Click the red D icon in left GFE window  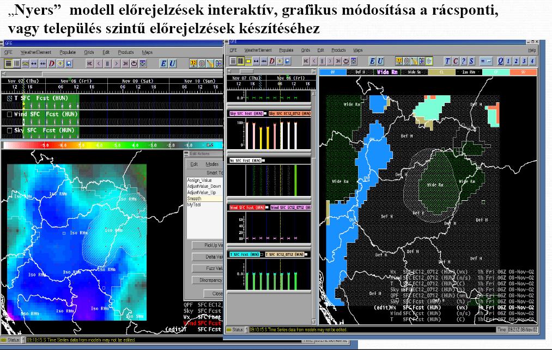(52, 64)
